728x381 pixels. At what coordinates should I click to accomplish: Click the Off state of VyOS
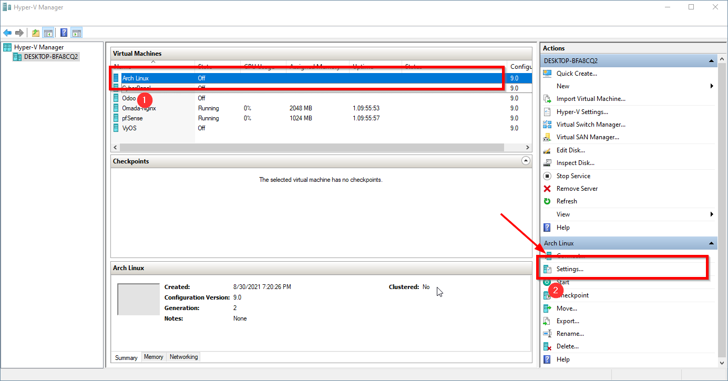pyautogui.click(x=201, y=128)
